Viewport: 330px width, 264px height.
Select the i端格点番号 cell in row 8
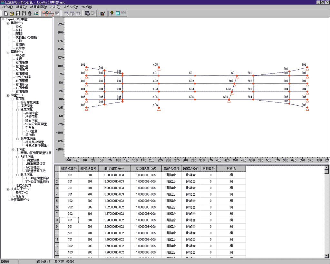coord(69,220)
